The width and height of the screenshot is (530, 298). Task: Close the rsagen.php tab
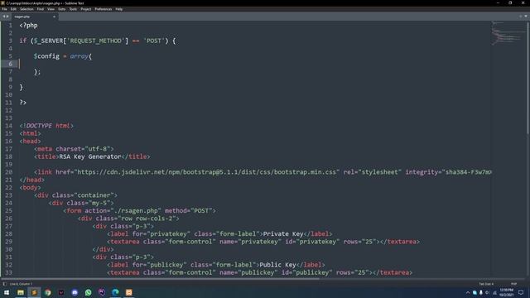click(x=54, y=17)
